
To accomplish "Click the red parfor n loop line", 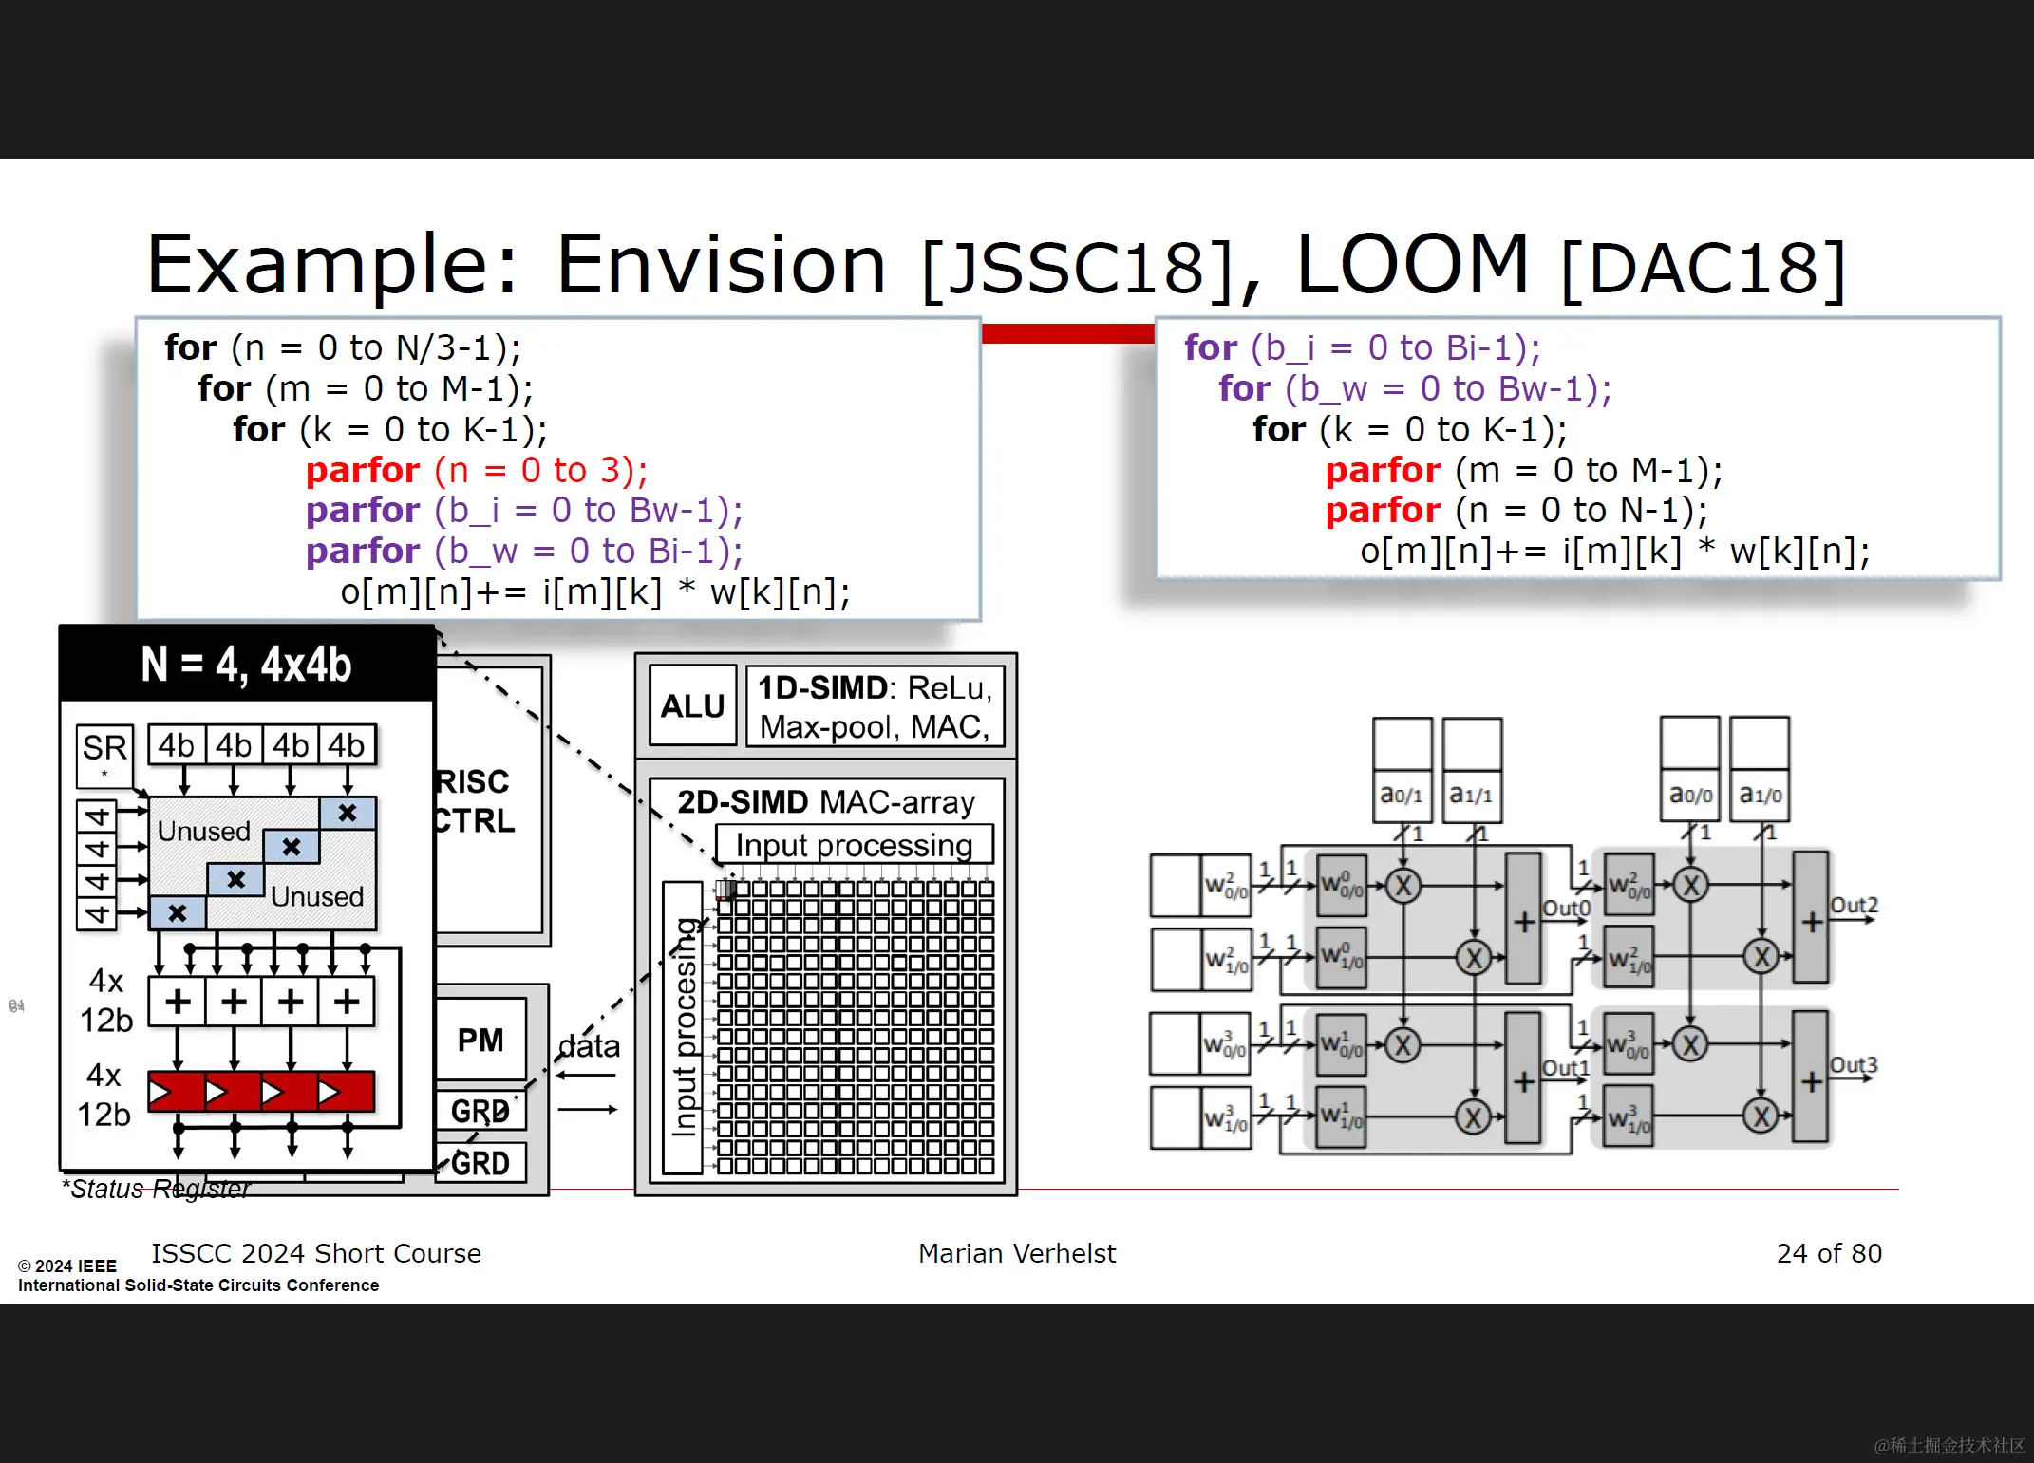I will click(x=476, y=470).
